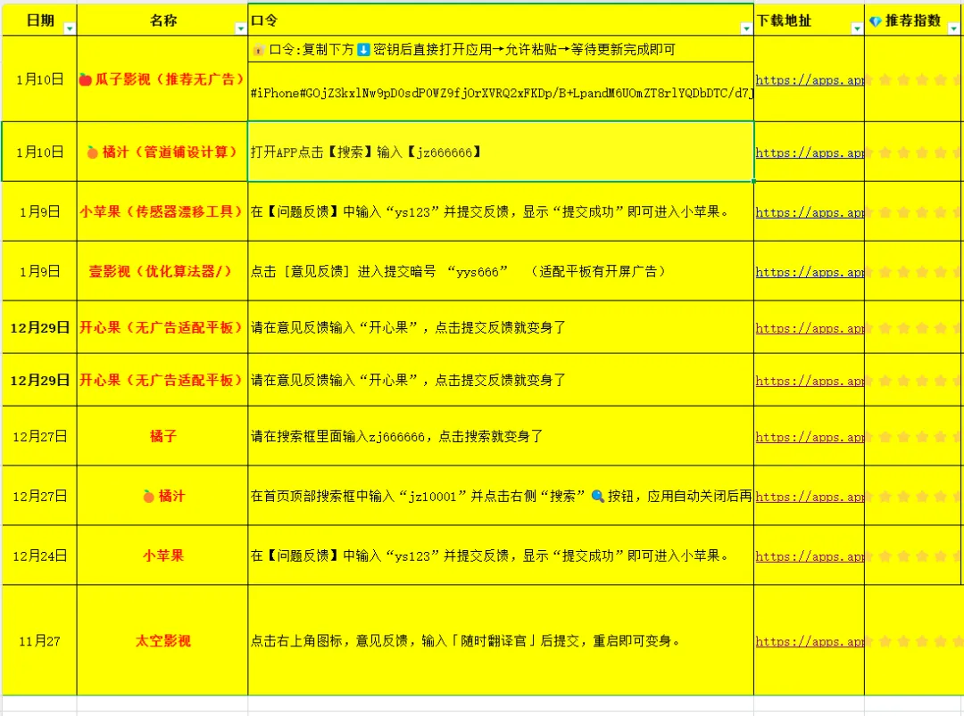The height and width of the screenshot is (716, 964).
Task: Select cell 打开APP点击【搜索】输入【jz666666】
Action: coord(501,152)
